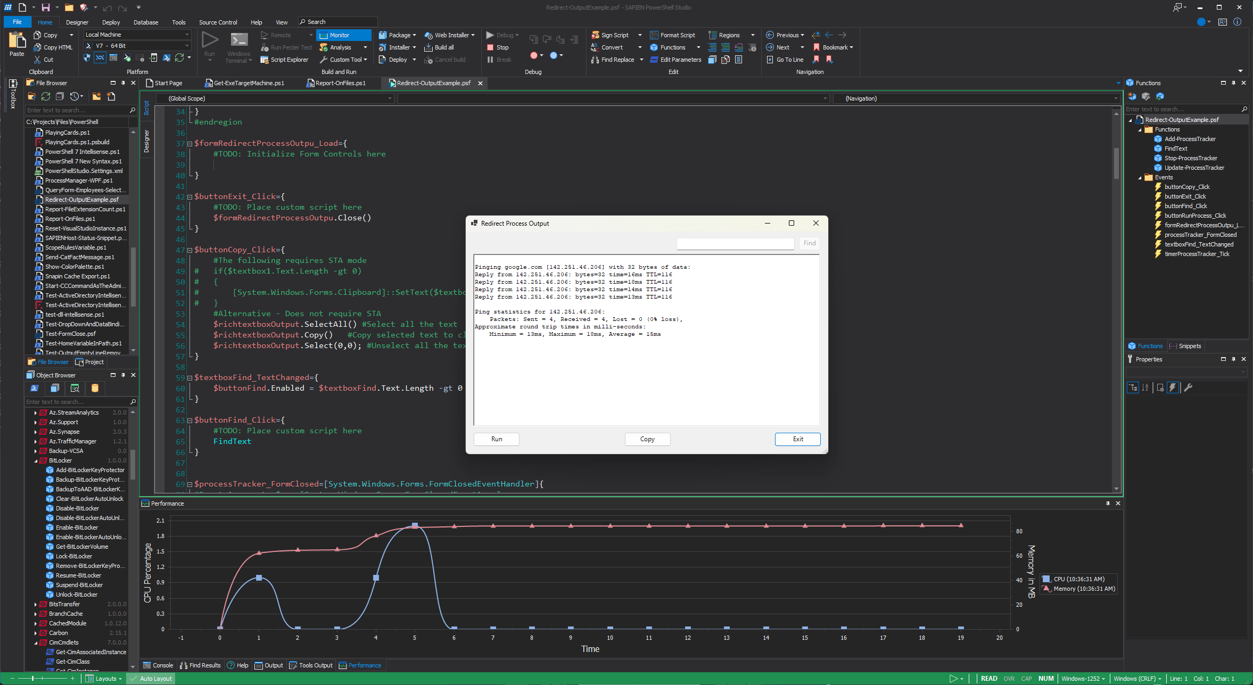Collapse the BitLocker module node
Image resolution: width=1253 pixels, height=685 pixels.
click(x=36, y=460)
